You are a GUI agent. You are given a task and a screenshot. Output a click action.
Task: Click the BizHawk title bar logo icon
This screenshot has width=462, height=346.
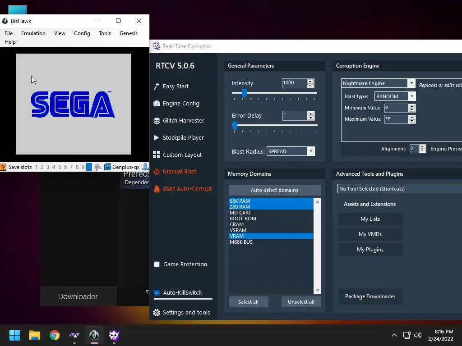[5, 21]
